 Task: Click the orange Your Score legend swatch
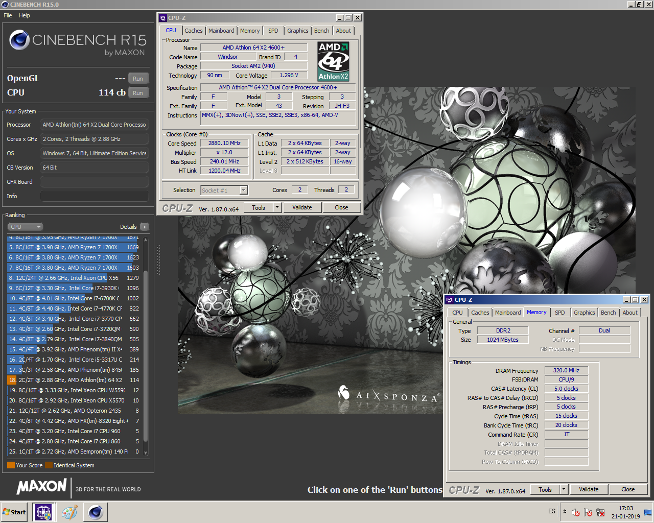point(11,465)
